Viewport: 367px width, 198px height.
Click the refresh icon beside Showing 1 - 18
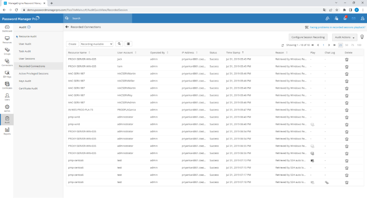[283, 45]
